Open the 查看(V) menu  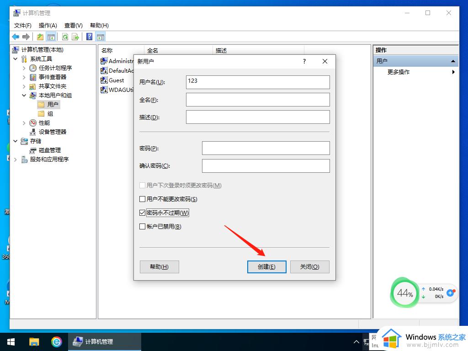[x=74, y=26]
